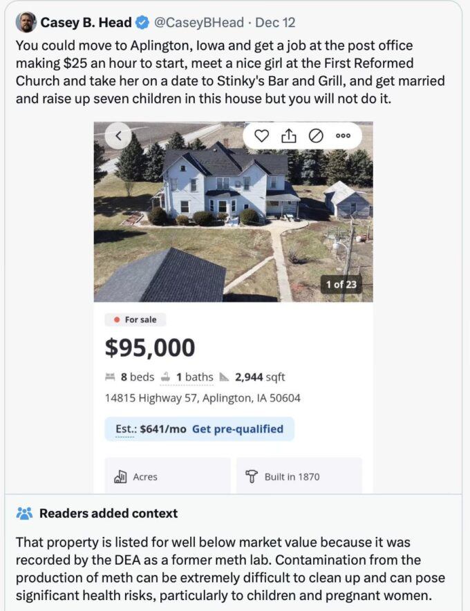Click the 'For sale' status badge
The height and width of the screenshot is (611, 470).
pos(135,320)
